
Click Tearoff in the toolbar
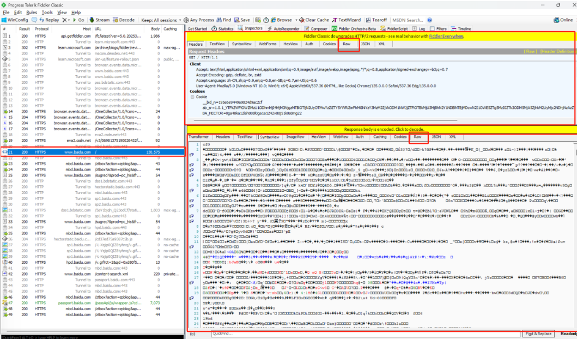[x=376, y=20]
